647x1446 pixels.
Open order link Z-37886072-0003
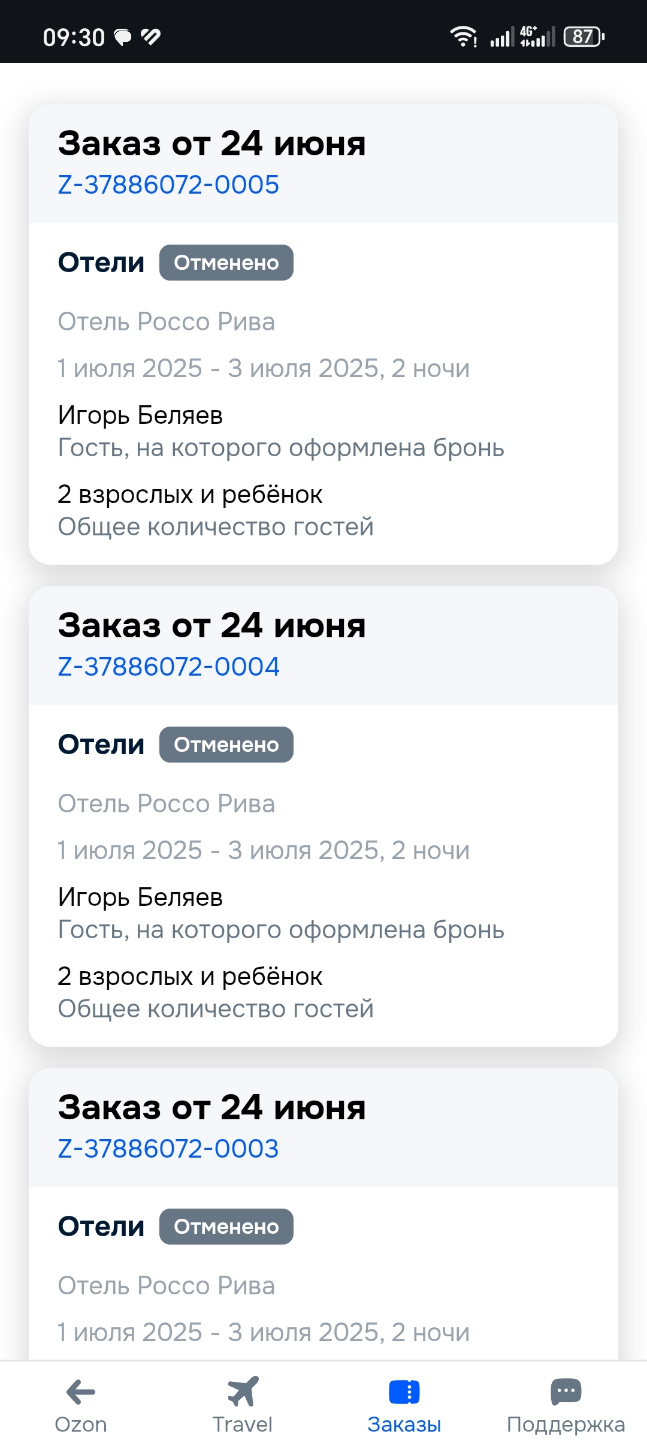point(168,1149)
